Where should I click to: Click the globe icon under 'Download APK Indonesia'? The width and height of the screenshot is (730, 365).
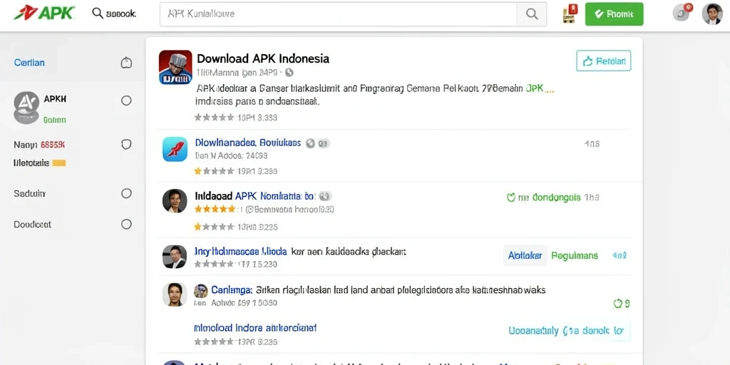[289, 73]
